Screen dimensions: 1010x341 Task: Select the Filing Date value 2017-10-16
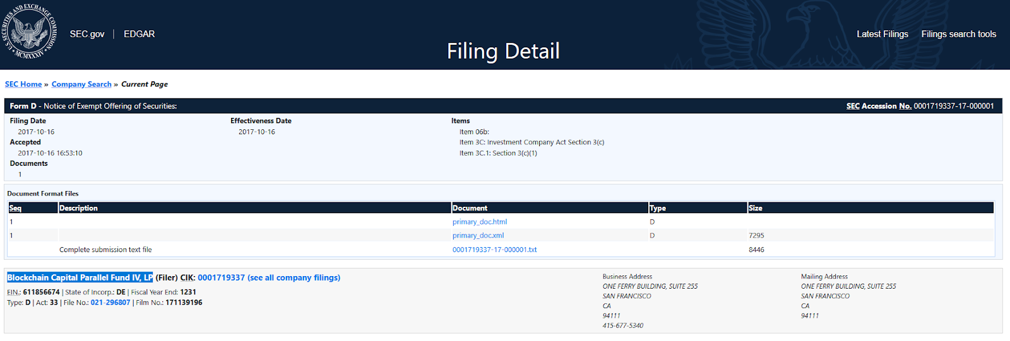click(36, 132)
